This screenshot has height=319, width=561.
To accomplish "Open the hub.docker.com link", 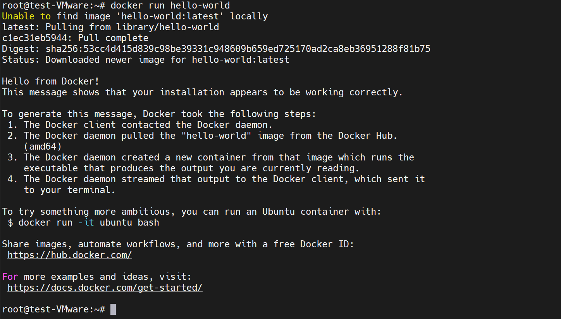I will (70, 255).
